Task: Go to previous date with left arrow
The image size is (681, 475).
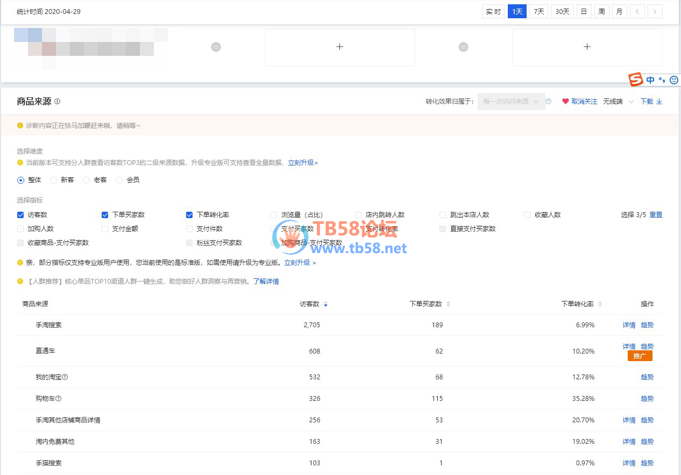Action: [637, 12]
